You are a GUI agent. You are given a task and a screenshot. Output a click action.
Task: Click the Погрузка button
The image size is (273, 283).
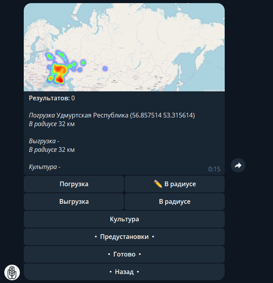(74, 184)
